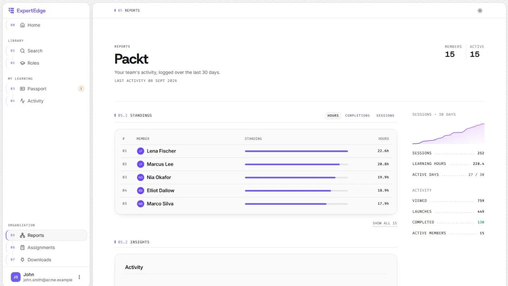Click the Sessions total 252

point(481,153)
